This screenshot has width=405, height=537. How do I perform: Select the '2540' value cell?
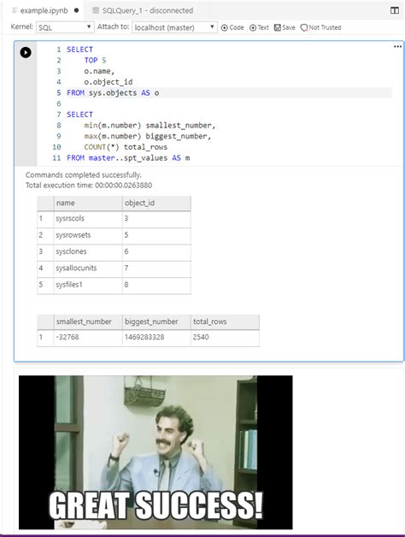225,338
